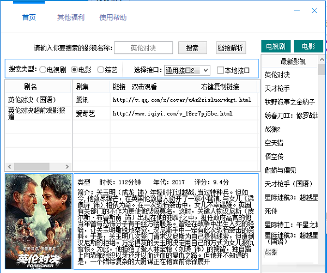Open the 使用帮助 tab
This screenshot has width=327, height=273.
pyautogui.click(x=113, y=17)
